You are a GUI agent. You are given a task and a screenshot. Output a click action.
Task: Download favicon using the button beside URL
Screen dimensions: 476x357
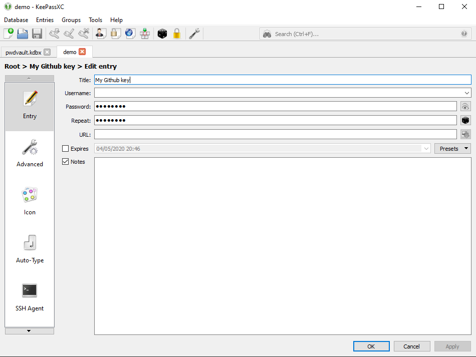tap(465, 134)
